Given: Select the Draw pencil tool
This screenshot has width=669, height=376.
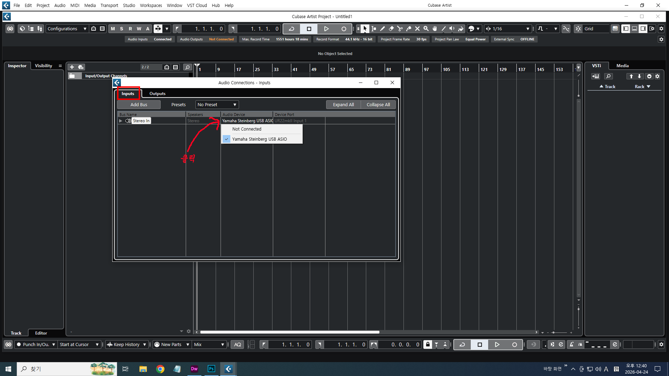Looking at the screenshot, I should 382,29.
